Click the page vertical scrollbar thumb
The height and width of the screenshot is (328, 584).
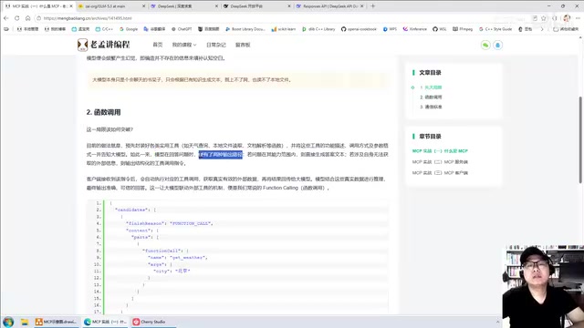pos(580,139)
